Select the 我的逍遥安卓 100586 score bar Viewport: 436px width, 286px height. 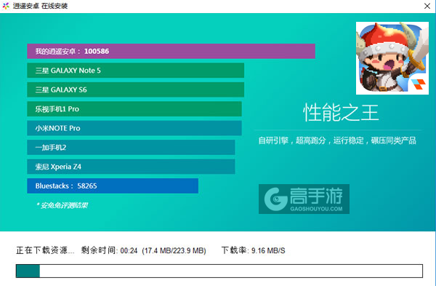[x=171, y=51]
